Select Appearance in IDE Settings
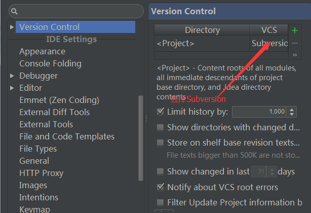311x213 pixels. click(42, 51)
